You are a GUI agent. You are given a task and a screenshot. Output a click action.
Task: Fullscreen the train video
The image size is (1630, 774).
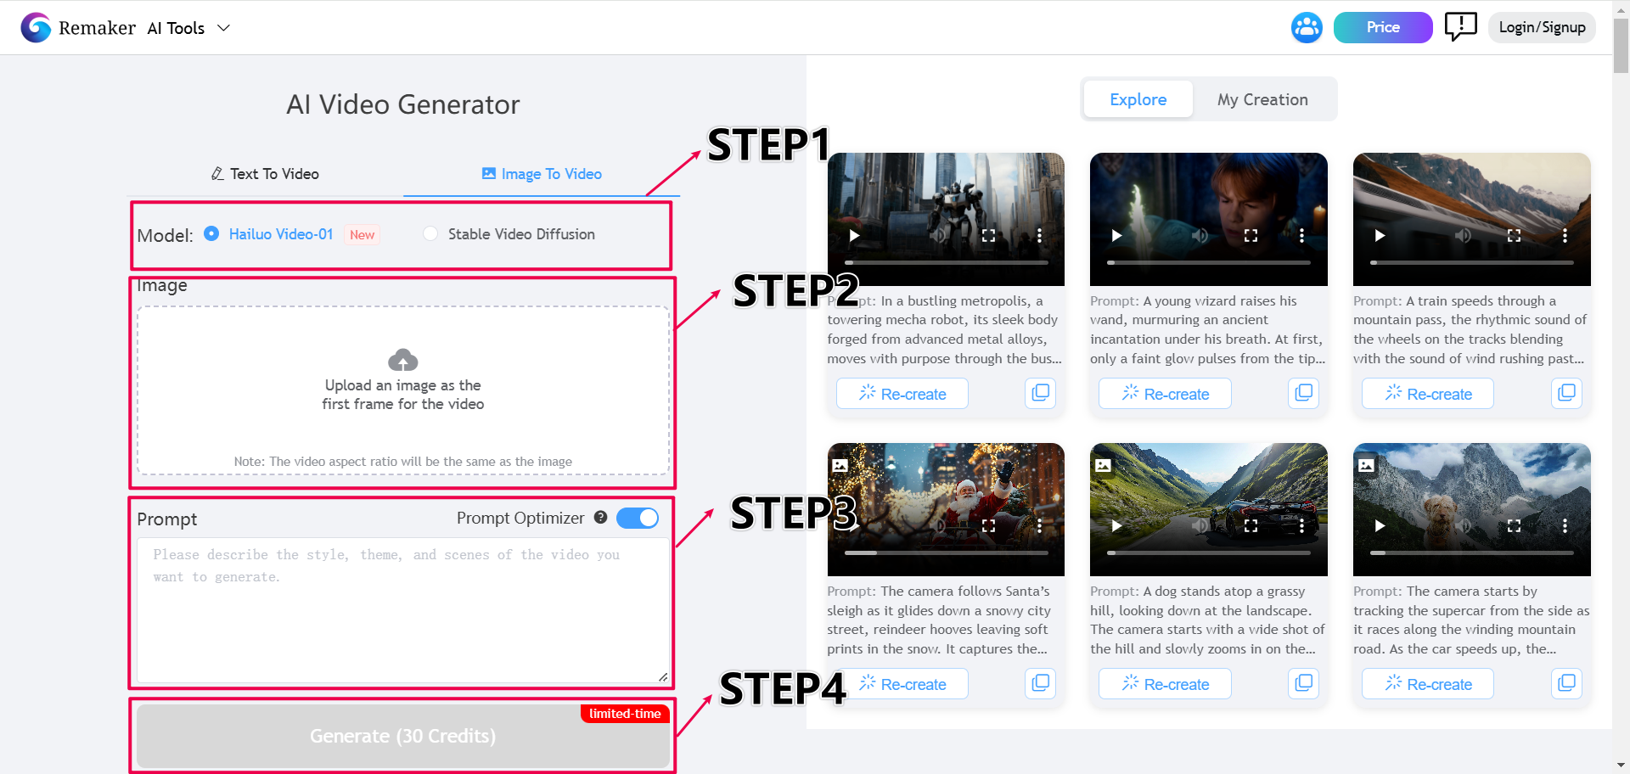point(1514,235)
